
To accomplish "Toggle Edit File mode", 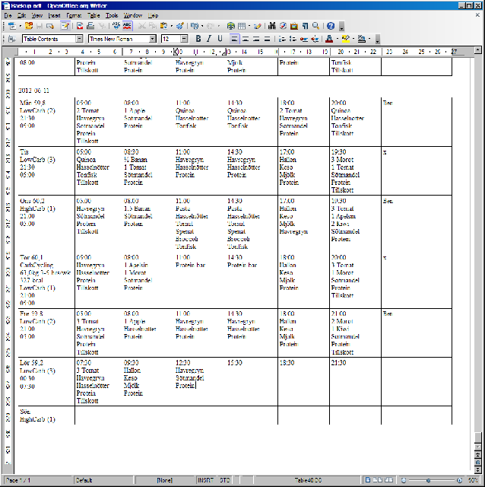I will point(65,26).
